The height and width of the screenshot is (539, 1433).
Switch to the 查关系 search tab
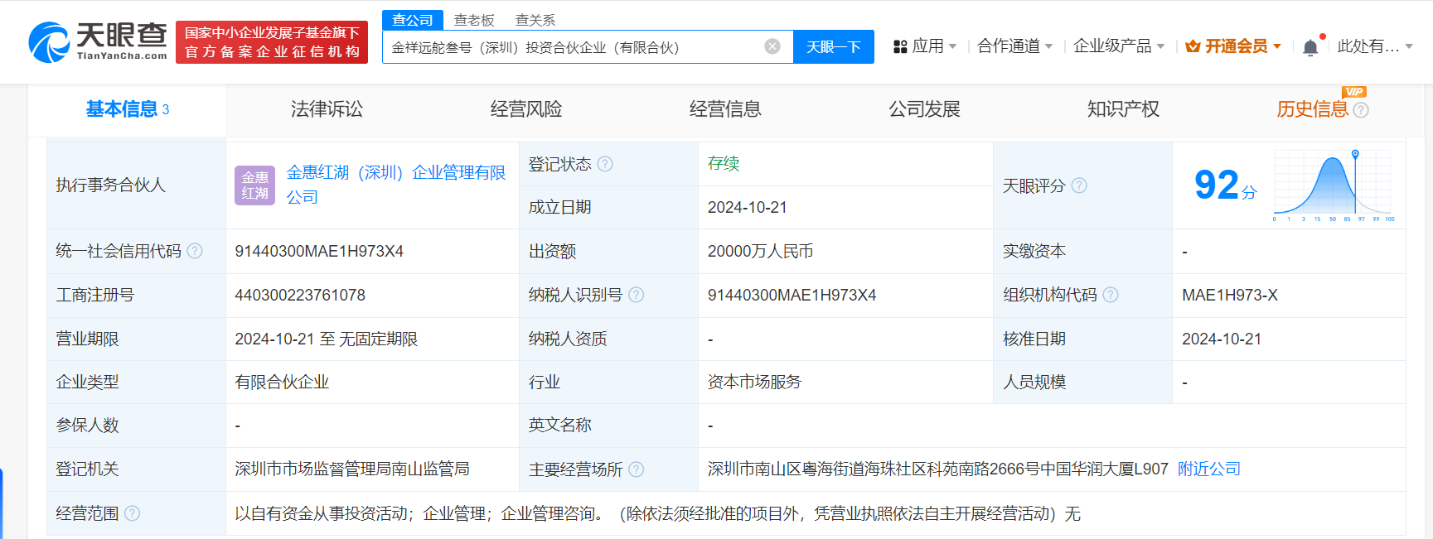coord(535,20)
